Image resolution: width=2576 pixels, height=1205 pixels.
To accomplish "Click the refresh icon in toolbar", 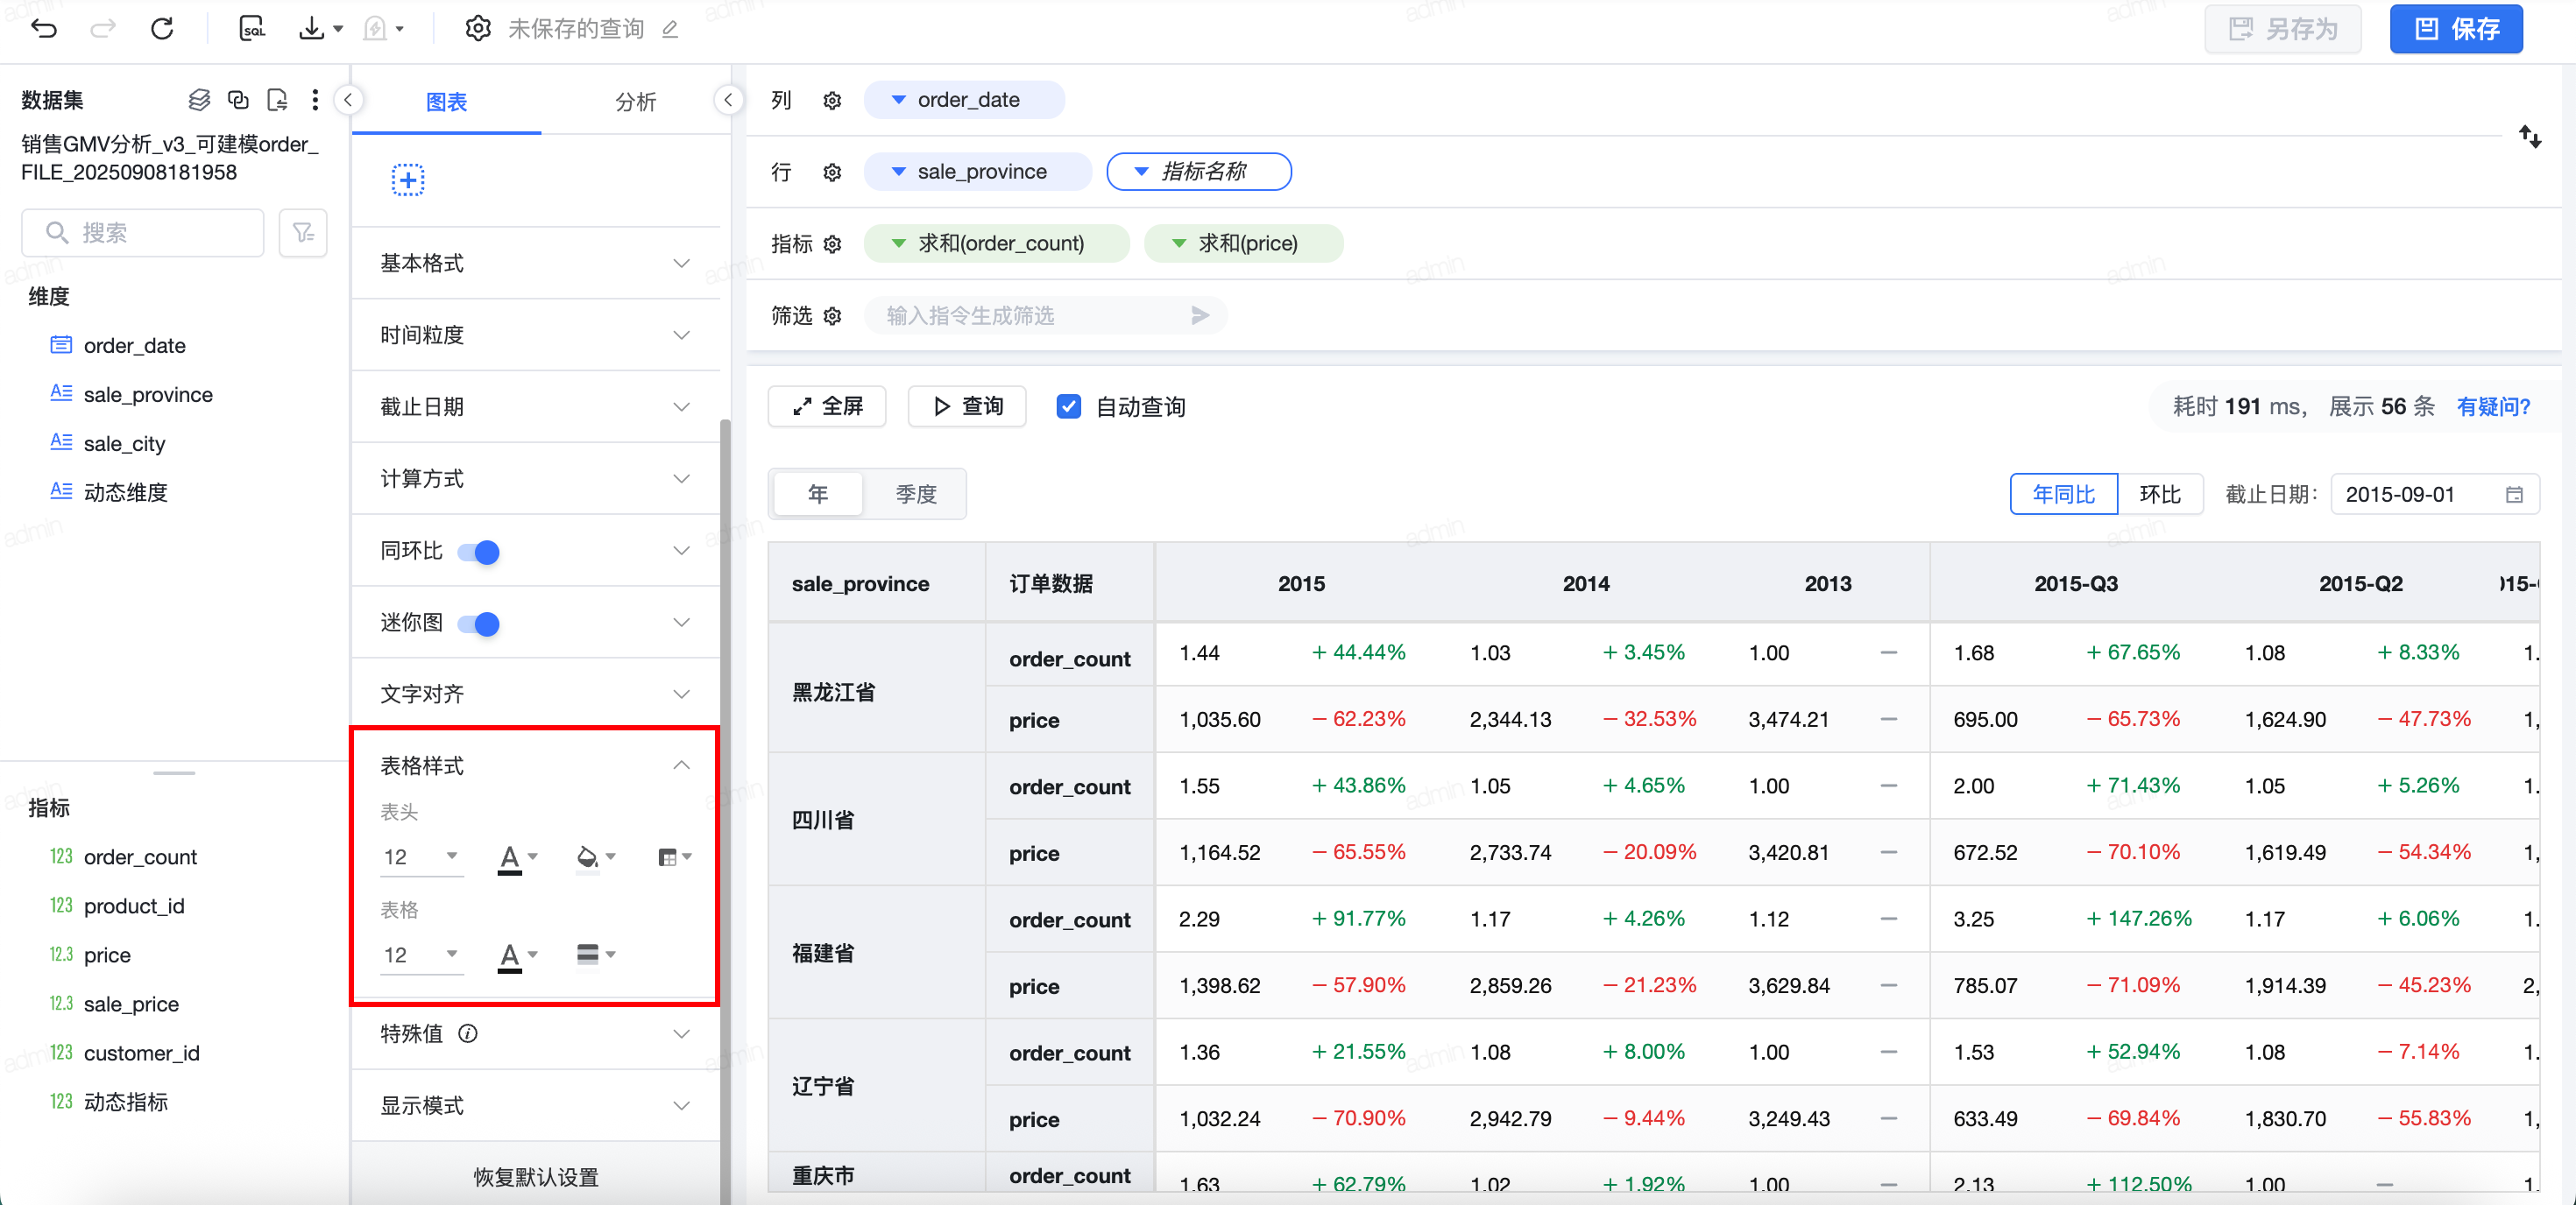I will pyautogui.click(x=162, y=28).
